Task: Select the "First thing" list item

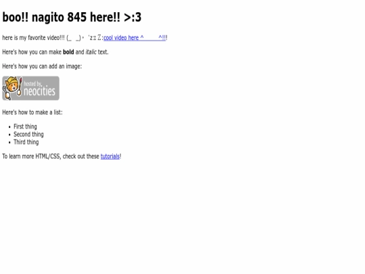Action: click(25, 127)
